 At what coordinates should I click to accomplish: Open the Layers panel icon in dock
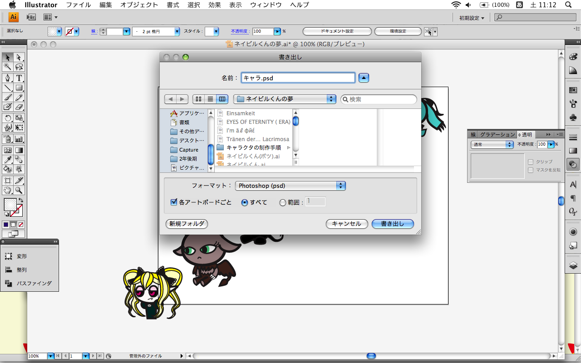573,265
